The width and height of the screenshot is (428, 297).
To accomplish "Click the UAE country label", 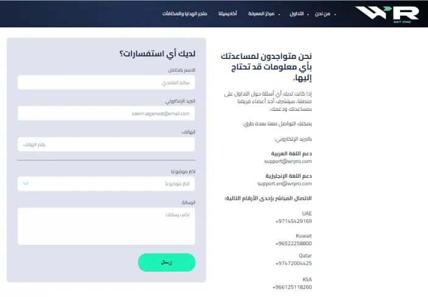I will click(x=307, y=214).
